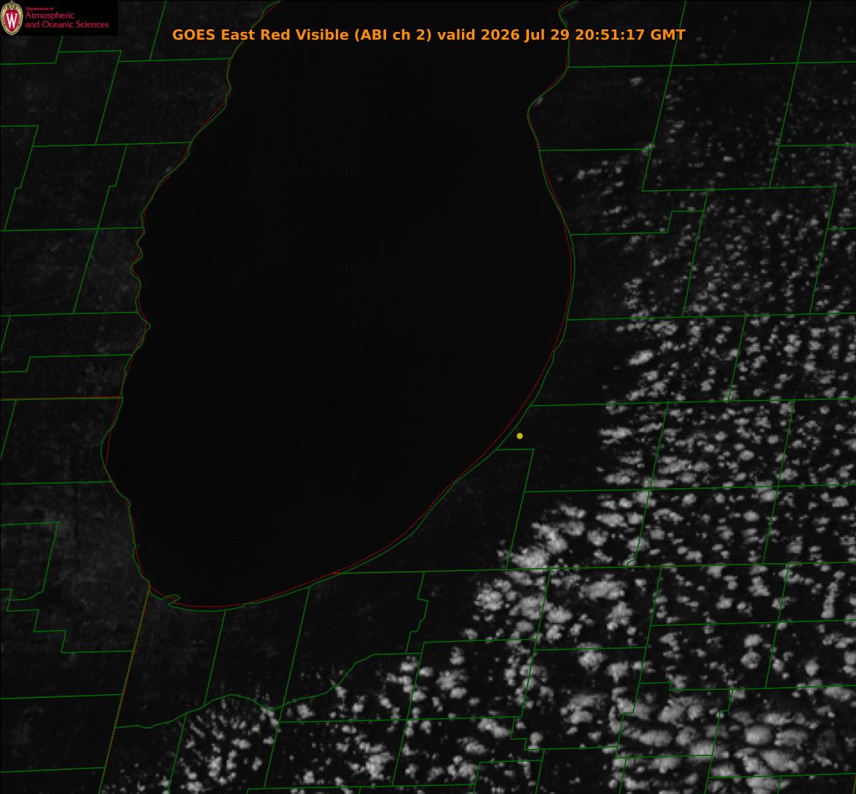
Task: Click the Atmospheric and Oceanic Sciences text
Action: coord(66,20)
